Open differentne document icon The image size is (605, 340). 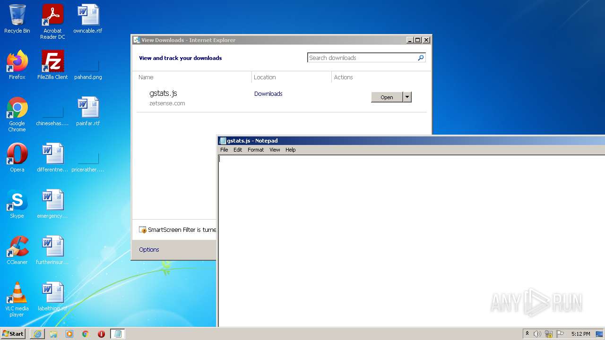click(x=52, y=158)
